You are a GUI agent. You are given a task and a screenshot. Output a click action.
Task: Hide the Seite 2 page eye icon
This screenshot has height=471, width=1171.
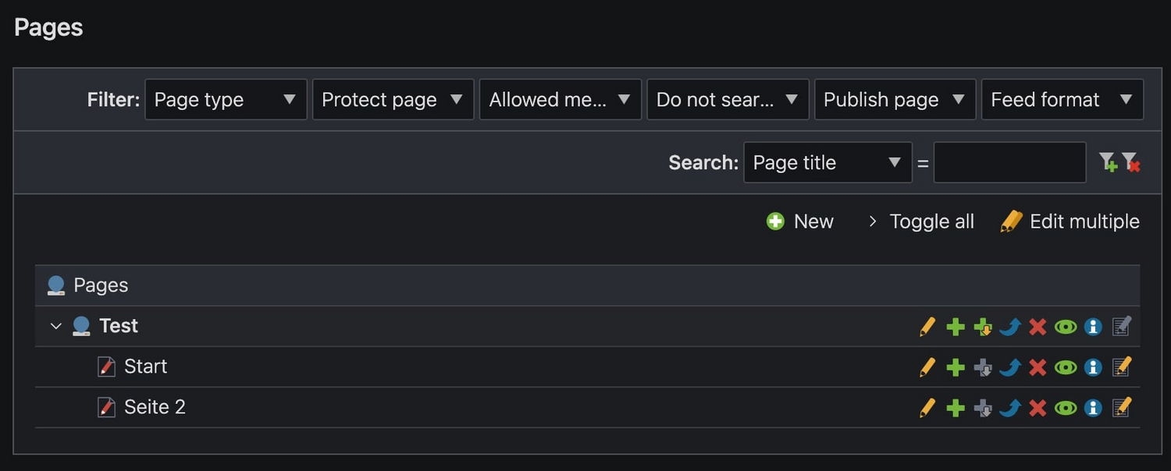tap(1066, 408)
